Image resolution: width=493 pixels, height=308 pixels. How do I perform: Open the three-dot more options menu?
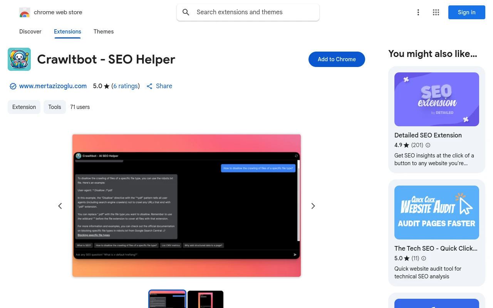pos(418,12)
